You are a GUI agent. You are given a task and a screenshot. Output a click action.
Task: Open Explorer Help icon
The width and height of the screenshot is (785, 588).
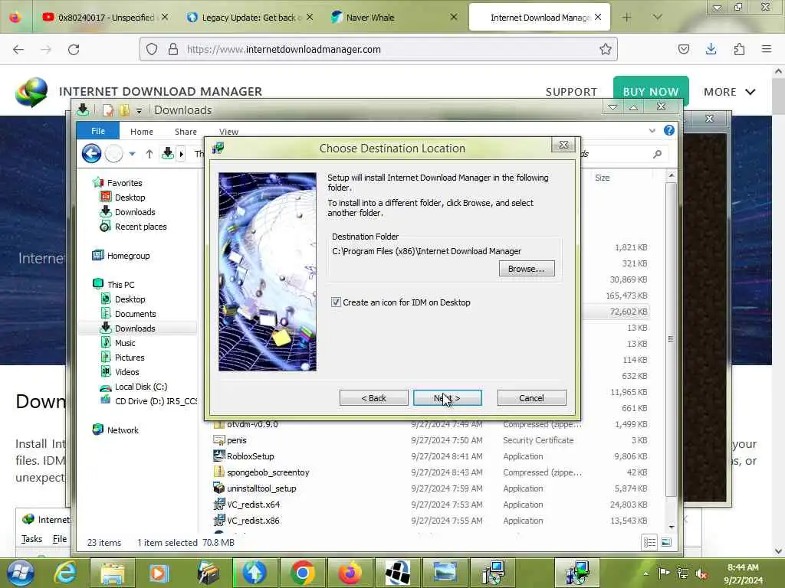[668, 130]
